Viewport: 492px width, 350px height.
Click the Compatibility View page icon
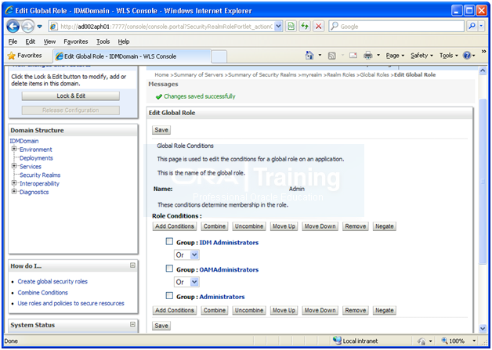point(291,27)
